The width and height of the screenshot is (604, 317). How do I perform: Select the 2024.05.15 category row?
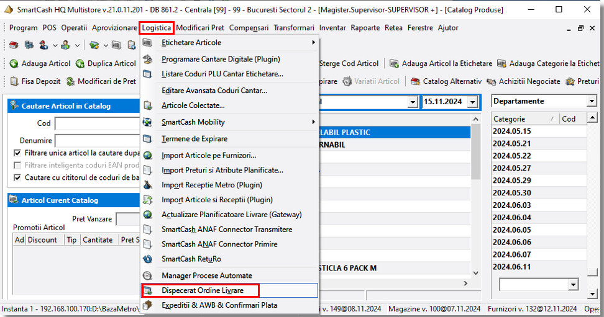pyautogui.click(x=539, y=131)
